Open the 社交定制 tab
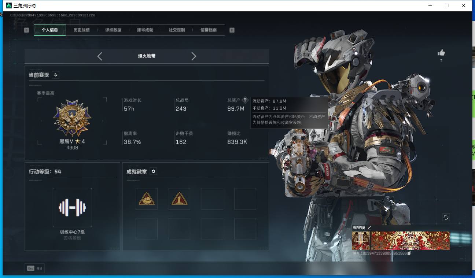 coord(177,30)
